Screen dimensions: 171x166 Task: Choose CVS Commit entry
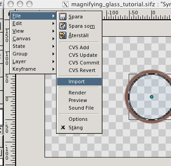click(79, 63)
